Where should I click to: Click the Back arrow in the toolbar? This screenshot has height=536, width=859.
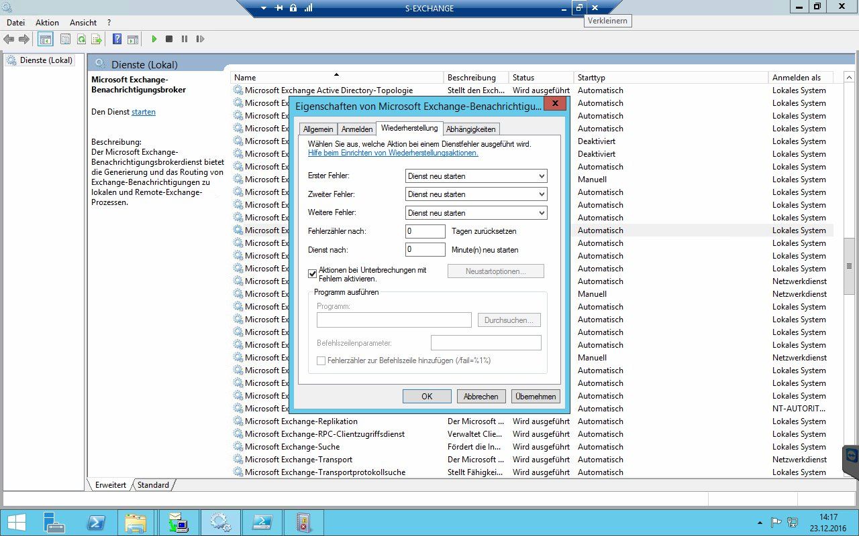9,40
